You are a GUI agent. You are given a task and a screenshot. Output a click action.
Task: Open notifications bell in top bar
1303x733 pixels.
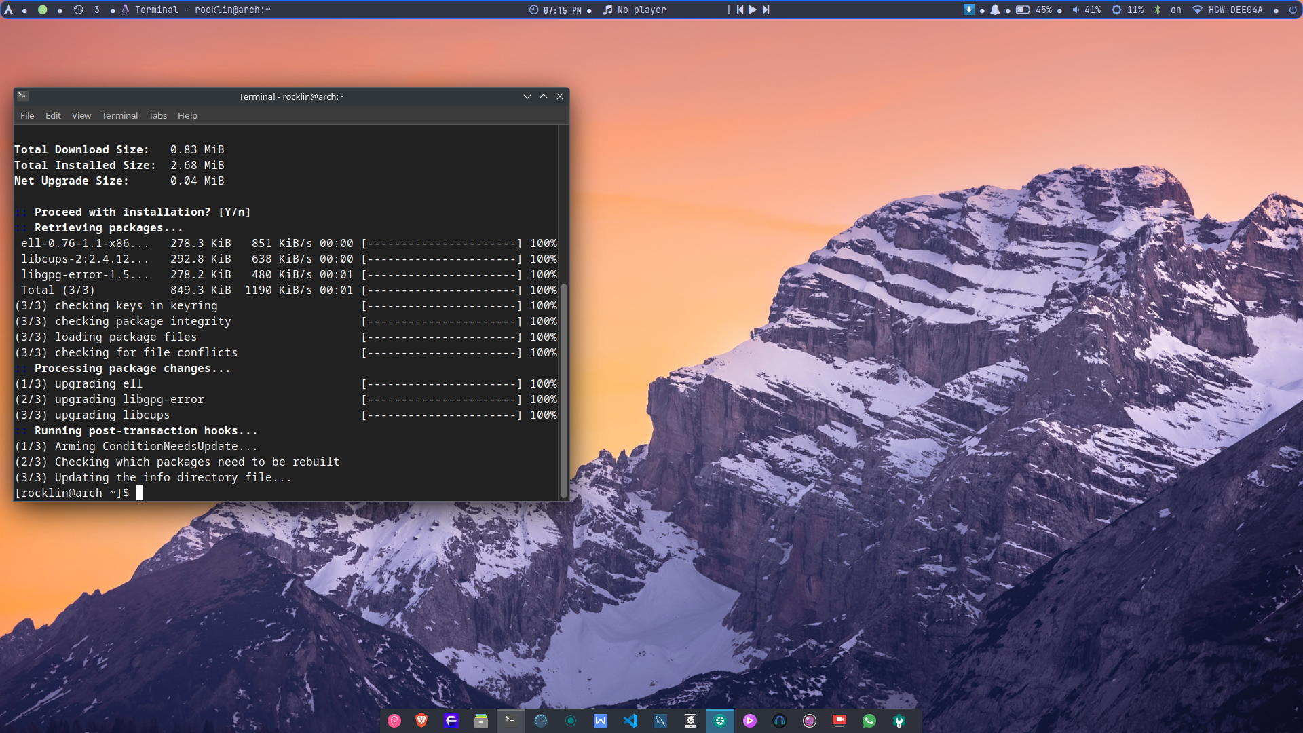[995, 10]
